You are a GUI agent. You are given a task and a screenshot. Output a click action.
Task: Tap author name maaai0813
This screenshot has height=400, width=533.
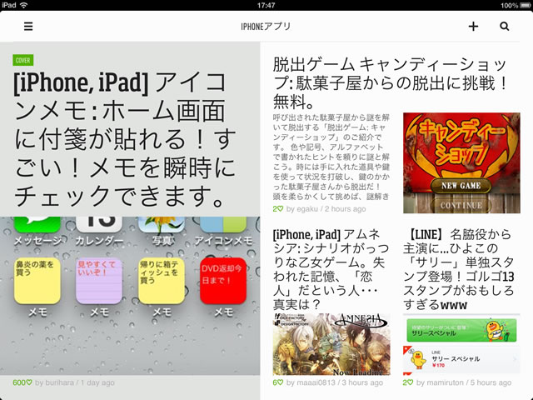(x=316, y=382)
